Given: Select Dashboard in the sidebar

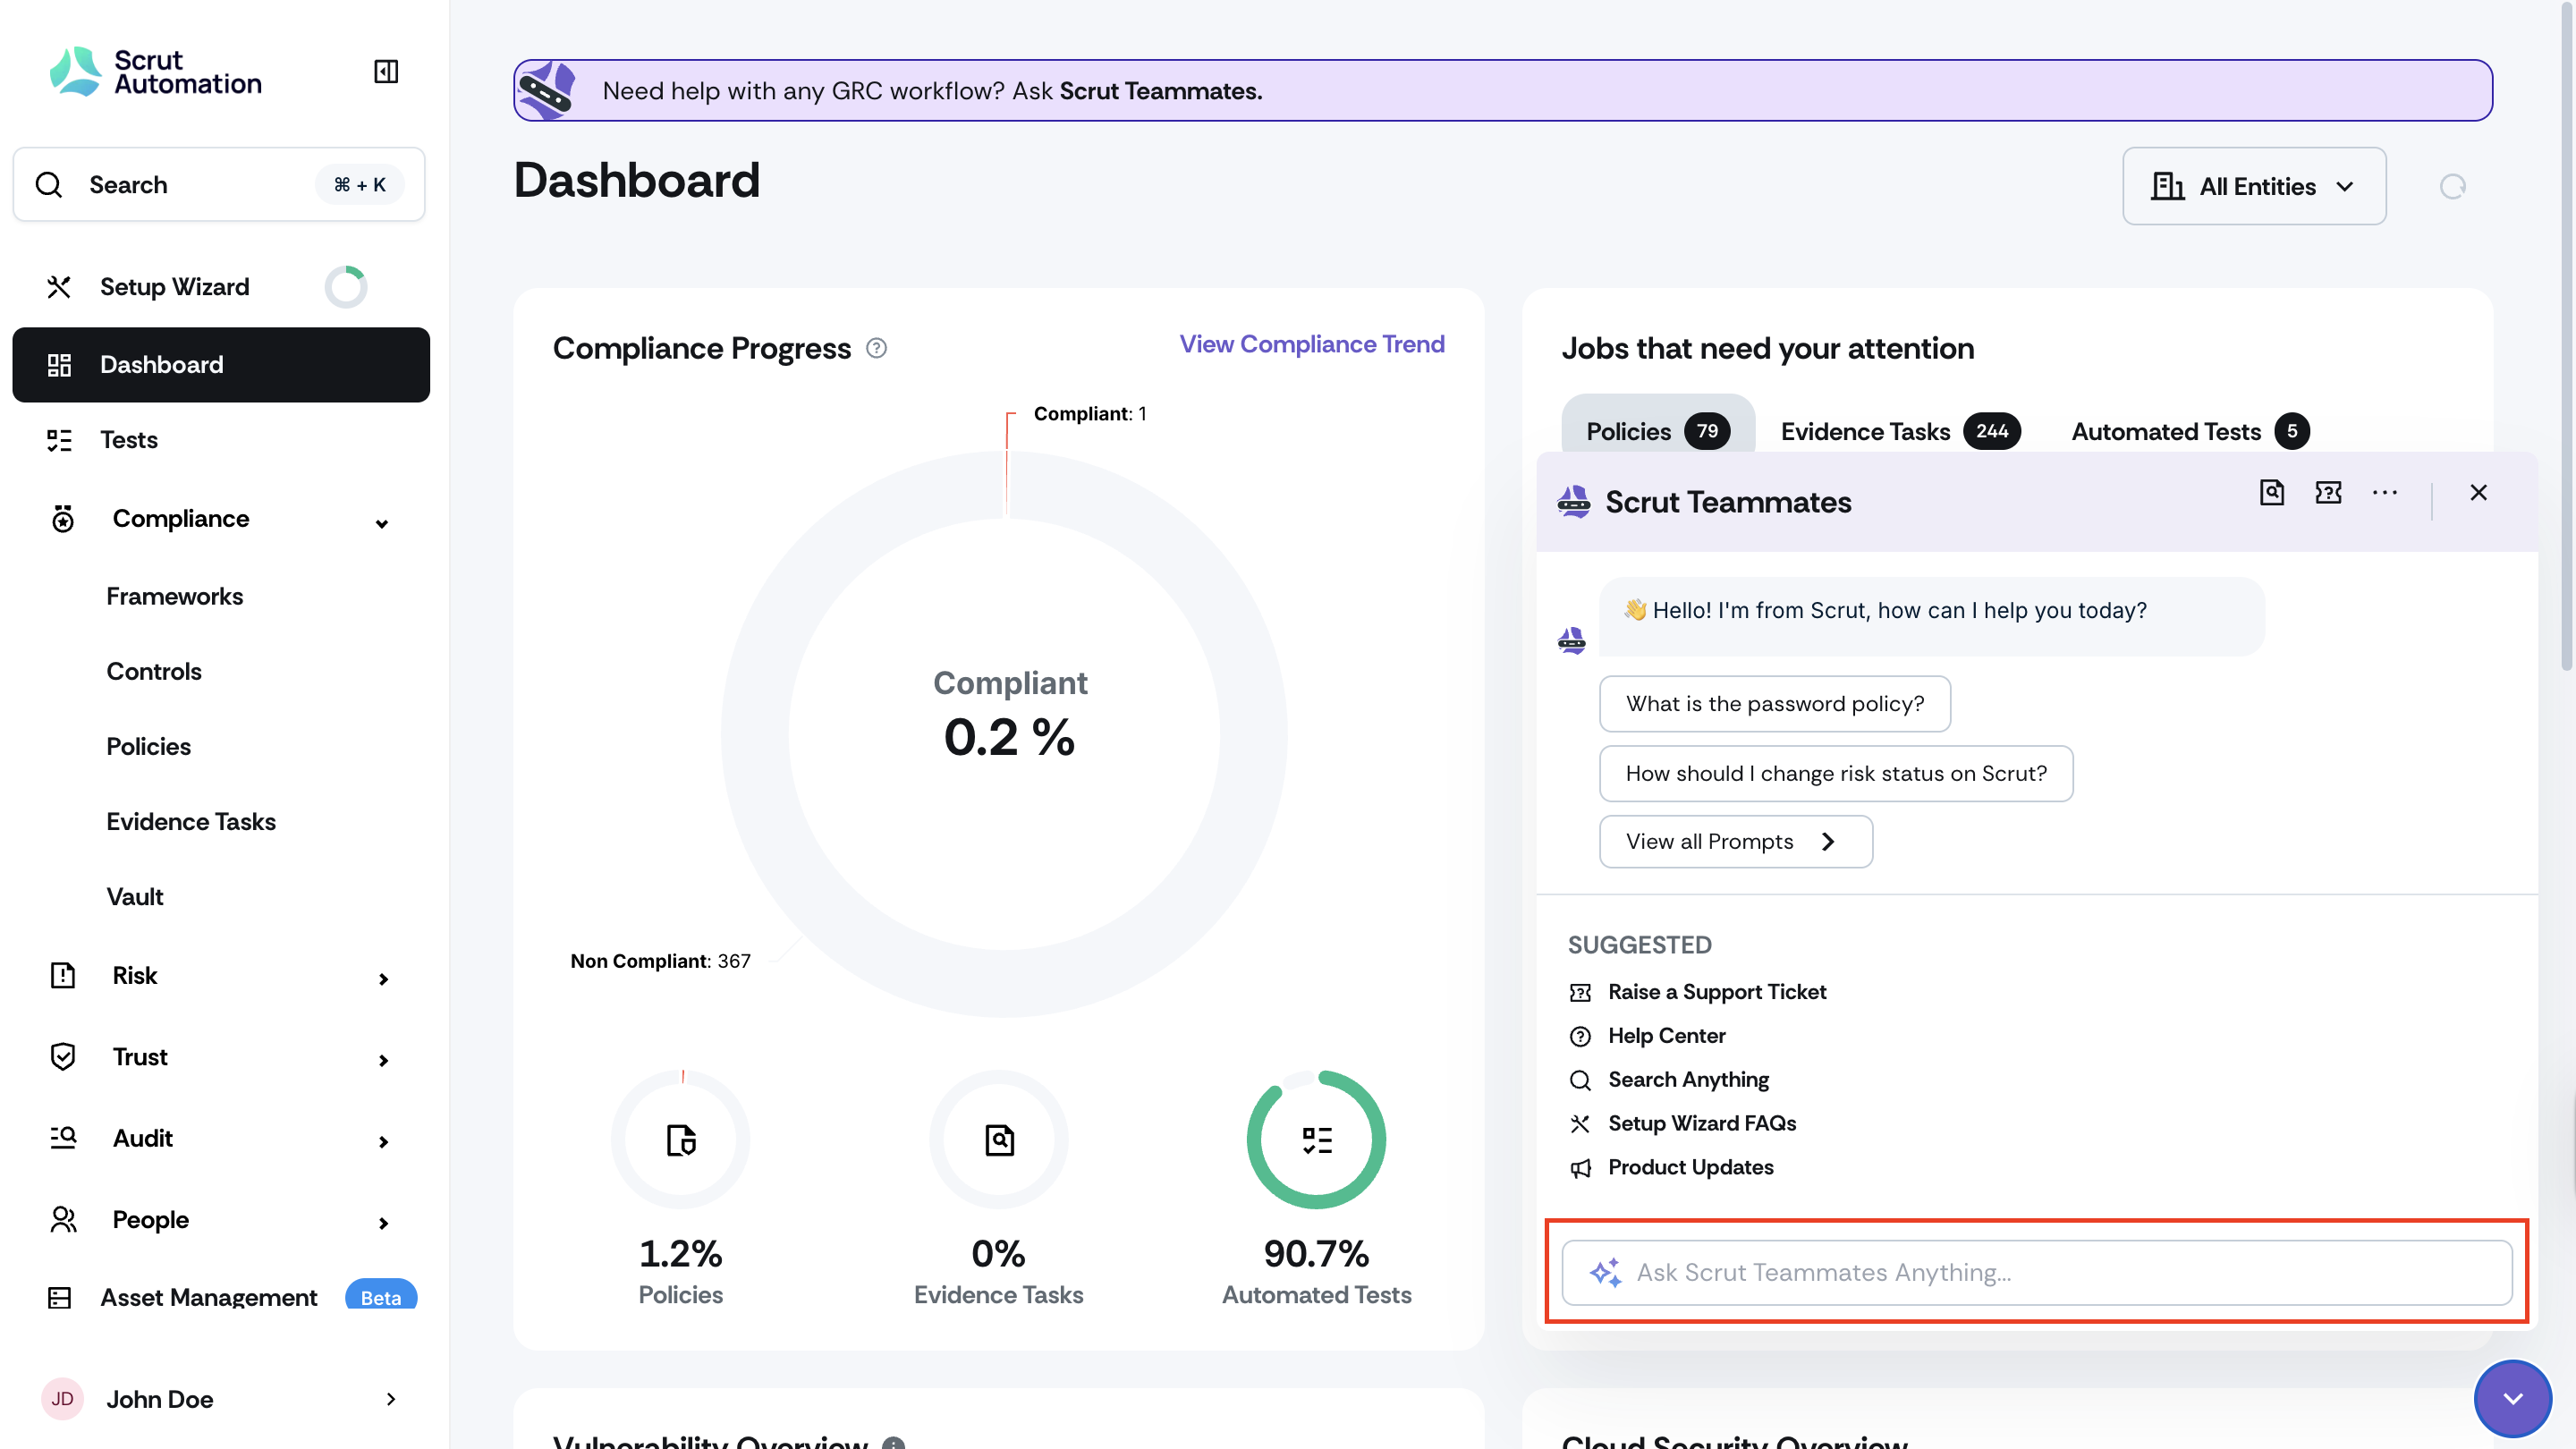Looking at the screenshot, I should pyautogui.click(x=221, y=365).
